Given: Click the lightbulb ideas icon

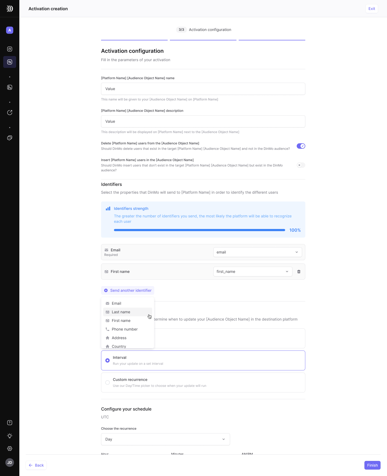Looking at the screenshot, I should (10, 436).
